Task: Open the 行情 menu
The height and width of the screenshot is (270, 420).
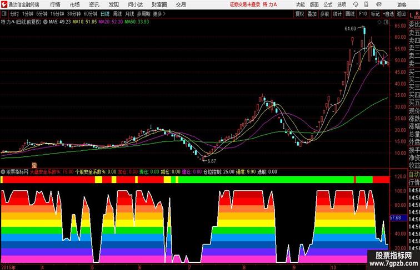Action: [x=55, y=4]
